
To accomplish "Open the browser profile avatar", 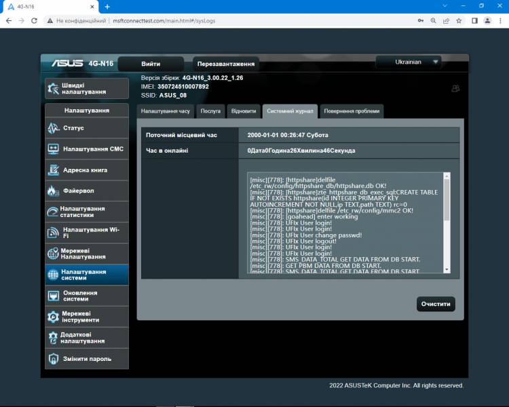I will click(487, 21).
